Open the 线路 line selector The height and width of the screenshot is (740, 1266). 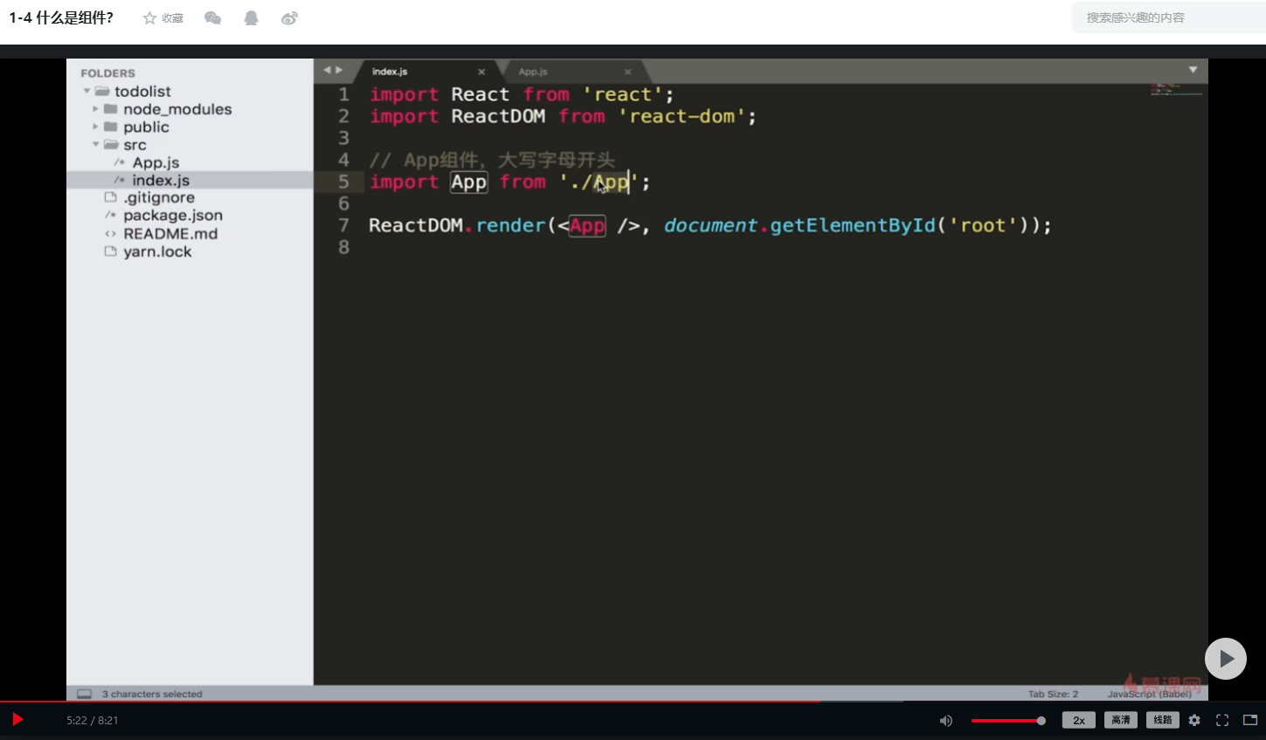click(1162, 721)
